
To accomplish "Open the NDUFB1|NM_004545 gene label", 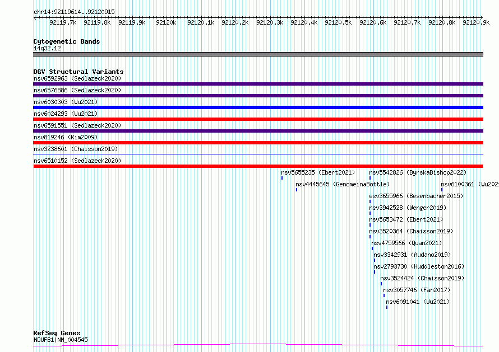I will [61, 340].
